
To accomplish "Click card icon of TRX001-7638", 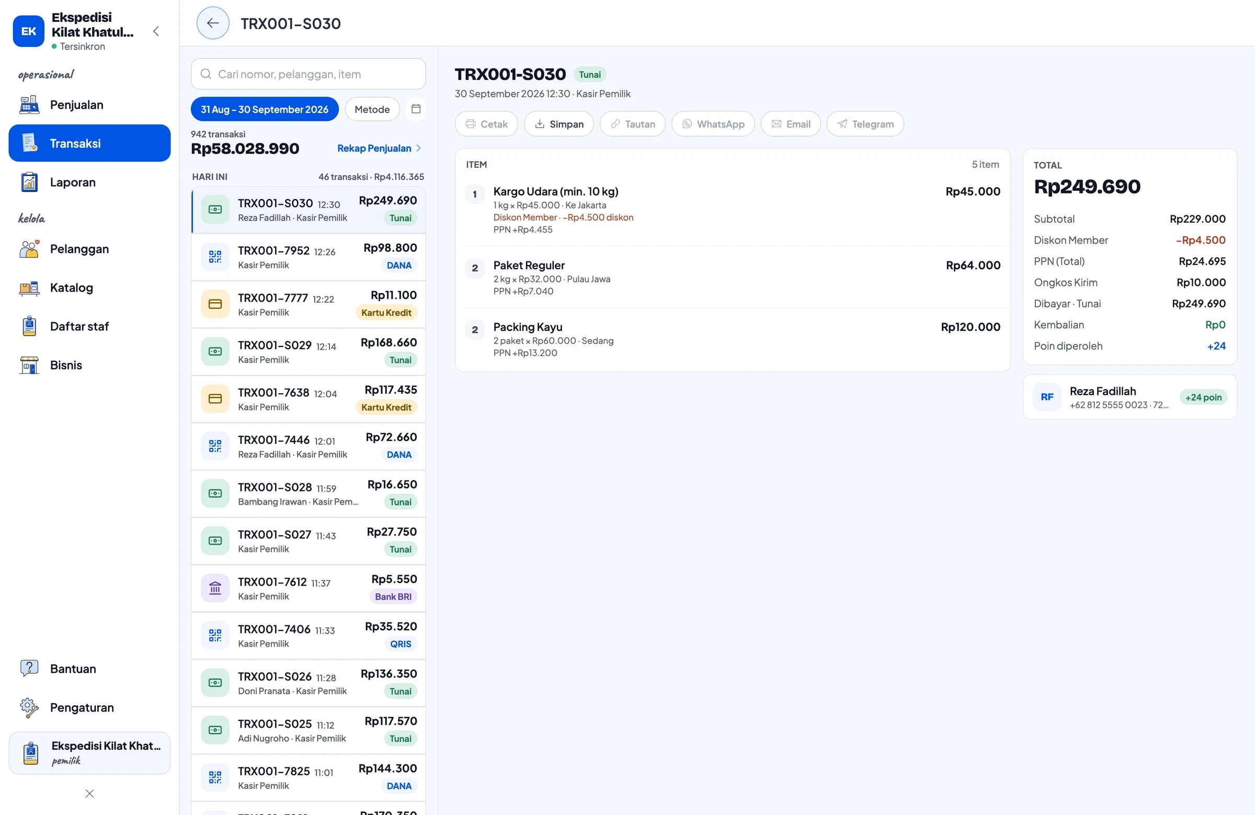I will pos(215,399).
